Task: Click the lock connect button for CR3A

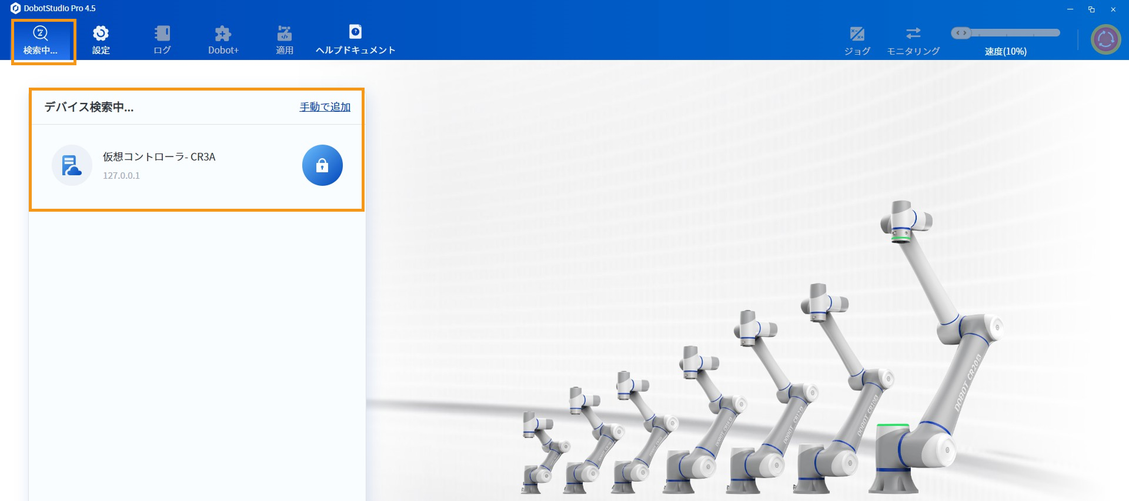Action: click(x=322, y=165)
